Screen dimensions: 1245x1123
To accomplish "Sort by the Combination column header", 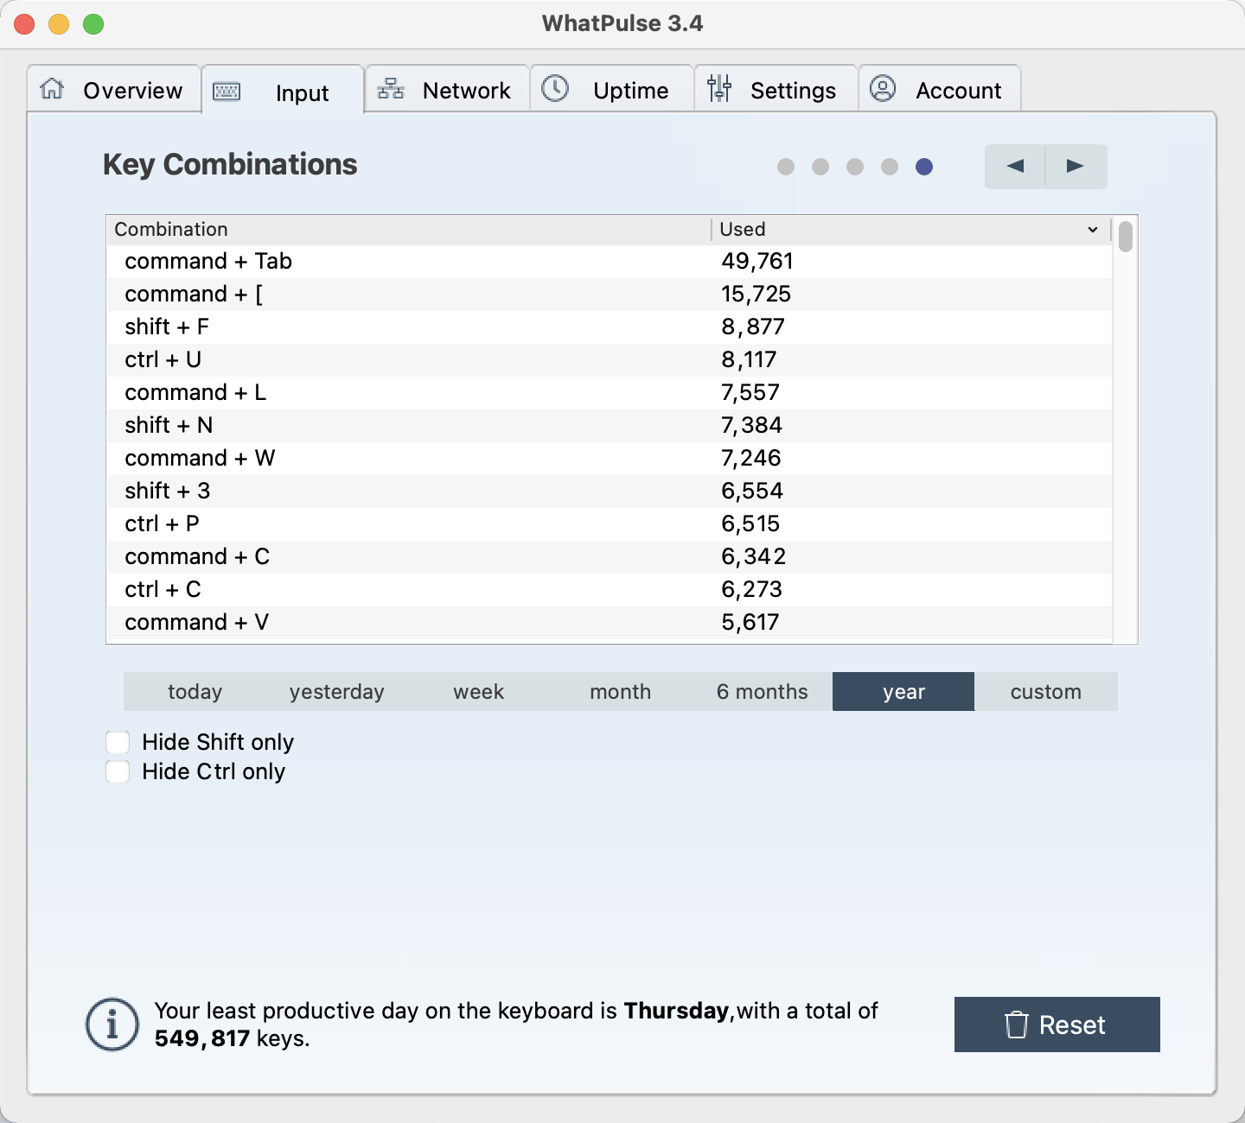I will 406,230.
